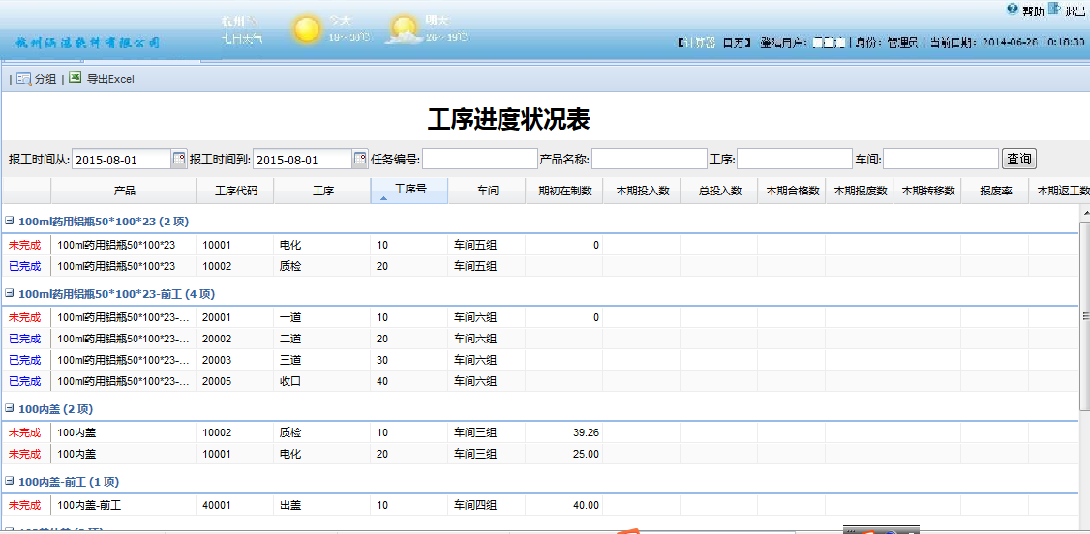Image resolution: width=1090 pixels, height=534 pixels.
Task: Click the 退出 logout icon
Action: 1054,9
